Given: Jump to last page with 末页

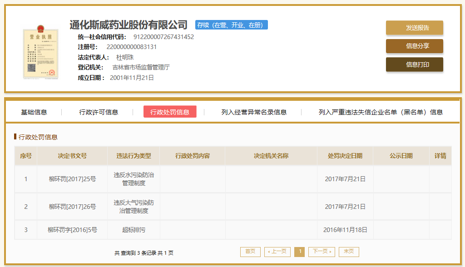Looking at the screenshot, I should (x=349, y=252).
